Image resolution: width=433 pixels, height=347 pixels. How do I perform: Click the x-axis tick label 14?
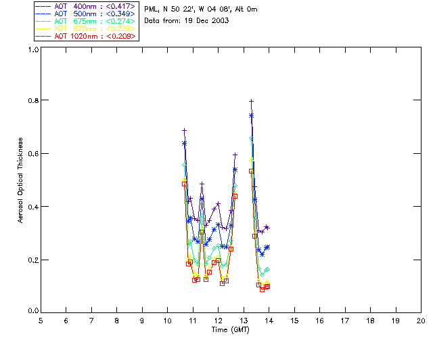click(269, 321)
